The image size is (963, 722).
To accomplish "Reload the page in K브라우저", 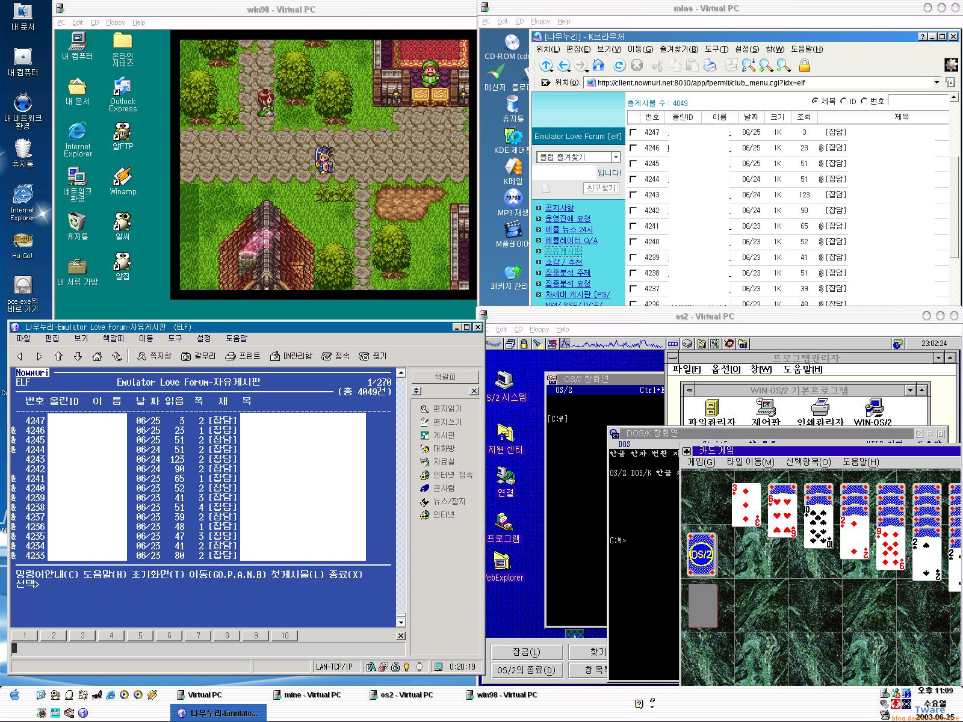I will coord(619,66).
